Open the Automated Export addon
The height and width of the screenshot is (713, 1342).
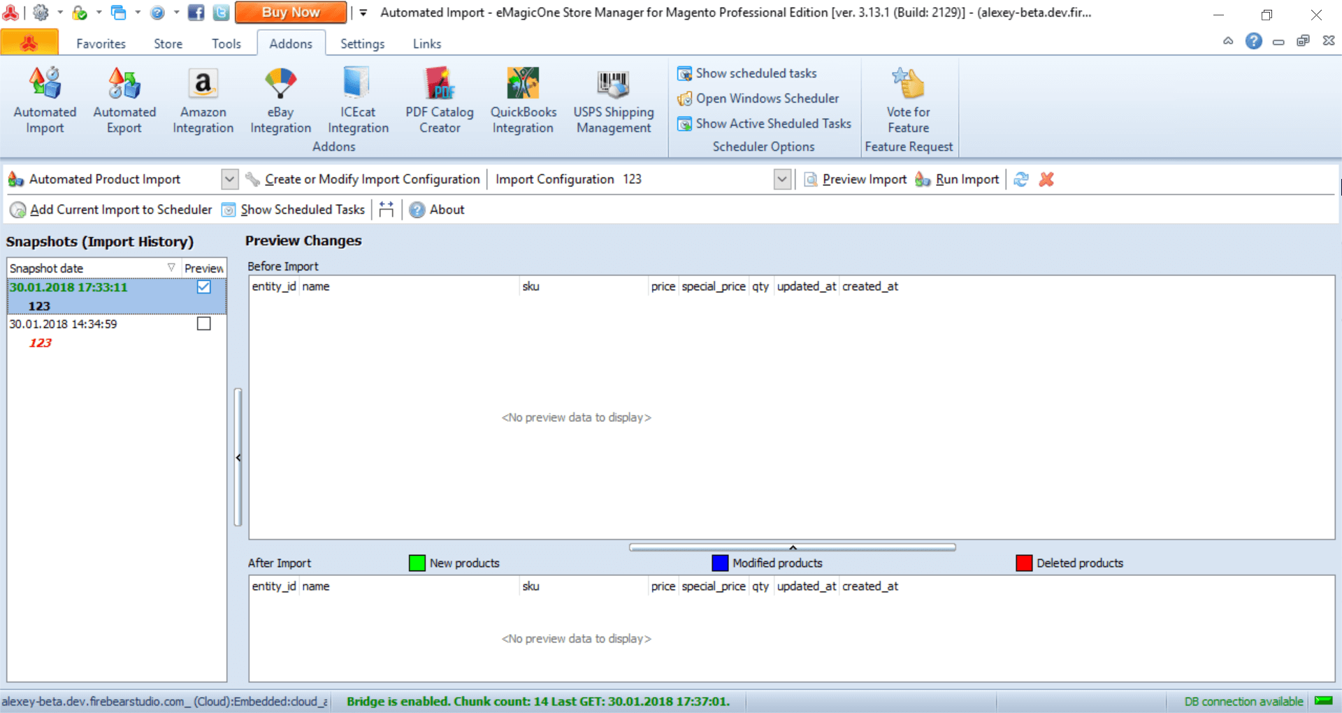click(x=124, y=100)
